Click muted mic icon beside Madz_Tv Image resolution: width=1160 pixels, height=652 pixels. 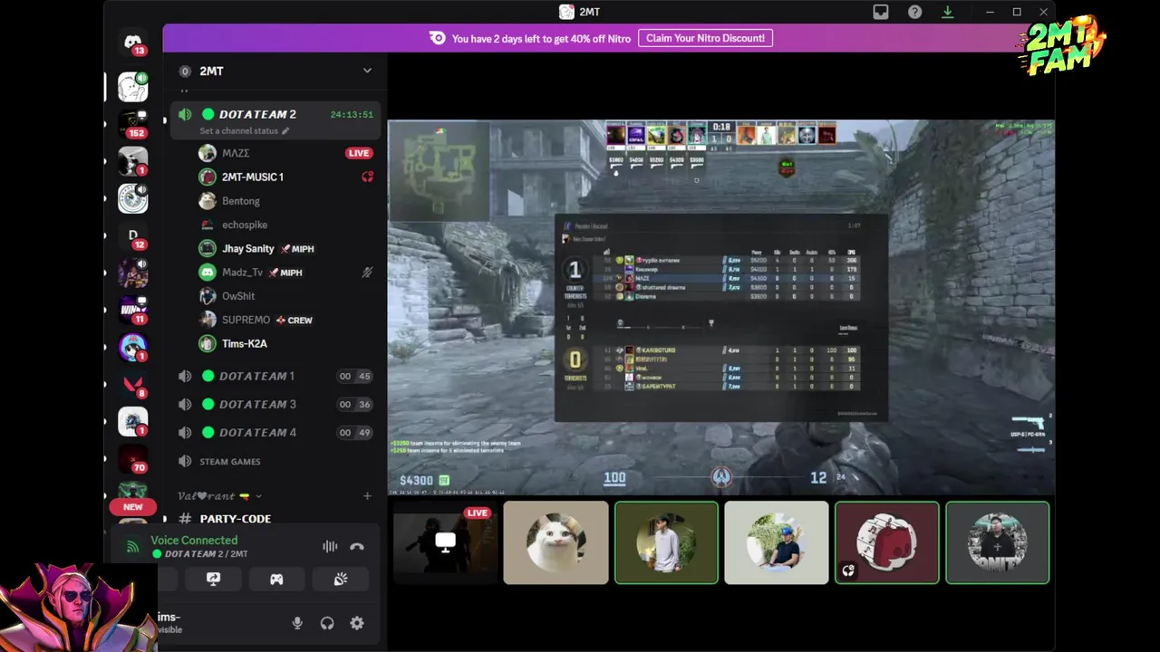pos(367,272)
